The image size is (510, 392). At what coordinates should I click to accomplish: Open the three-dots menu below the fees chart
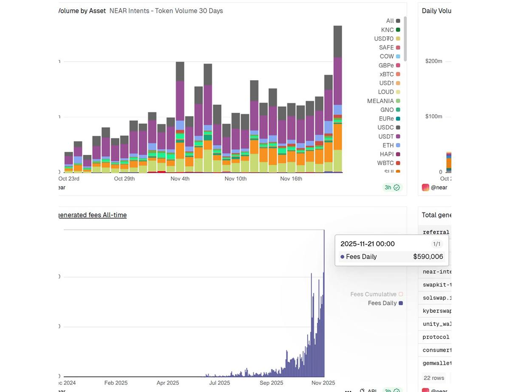[348, 391]
